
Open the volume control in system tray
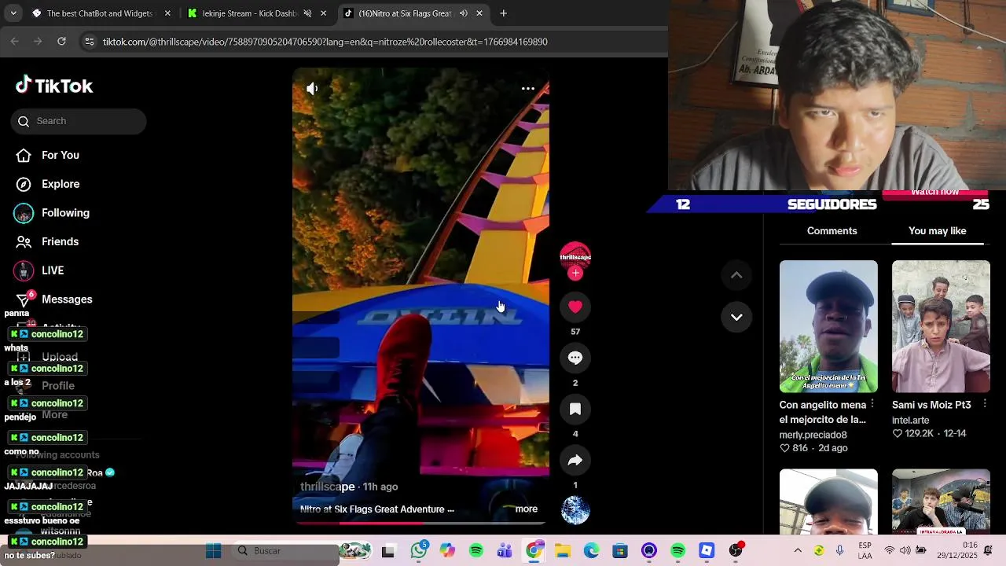[905, 550]
